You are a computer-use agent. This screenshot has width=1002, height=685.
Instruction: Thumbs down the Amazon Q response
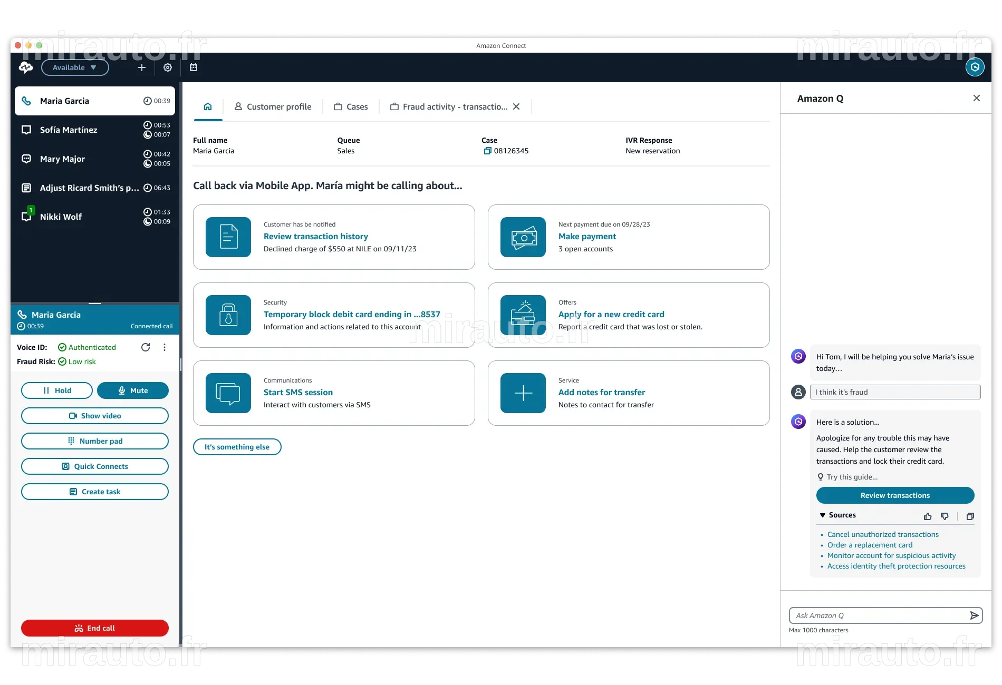[x=945, y=516]
